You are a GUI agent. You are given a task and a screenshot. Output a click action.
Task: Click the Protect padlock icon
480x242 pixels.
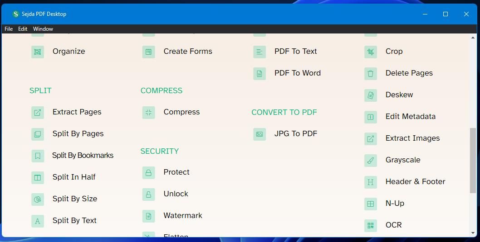coord(148,173)
